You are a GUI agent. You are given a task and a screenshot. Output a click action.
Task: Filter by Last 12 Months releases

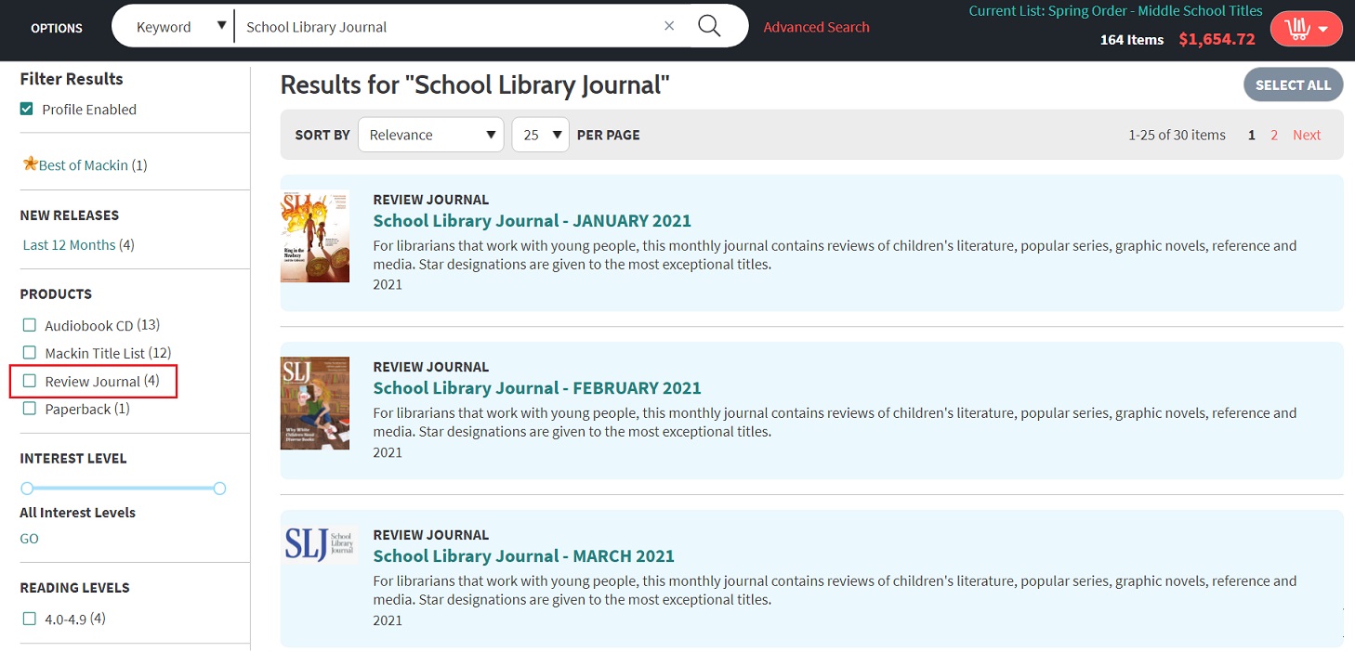(69, 244)
